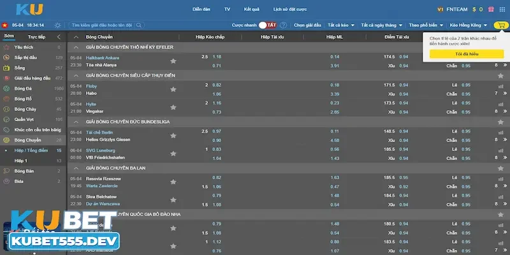This screenshot has height=255, width=510.
Task: Collapse the left sidebar with arrow
Action: coord(59,37)
